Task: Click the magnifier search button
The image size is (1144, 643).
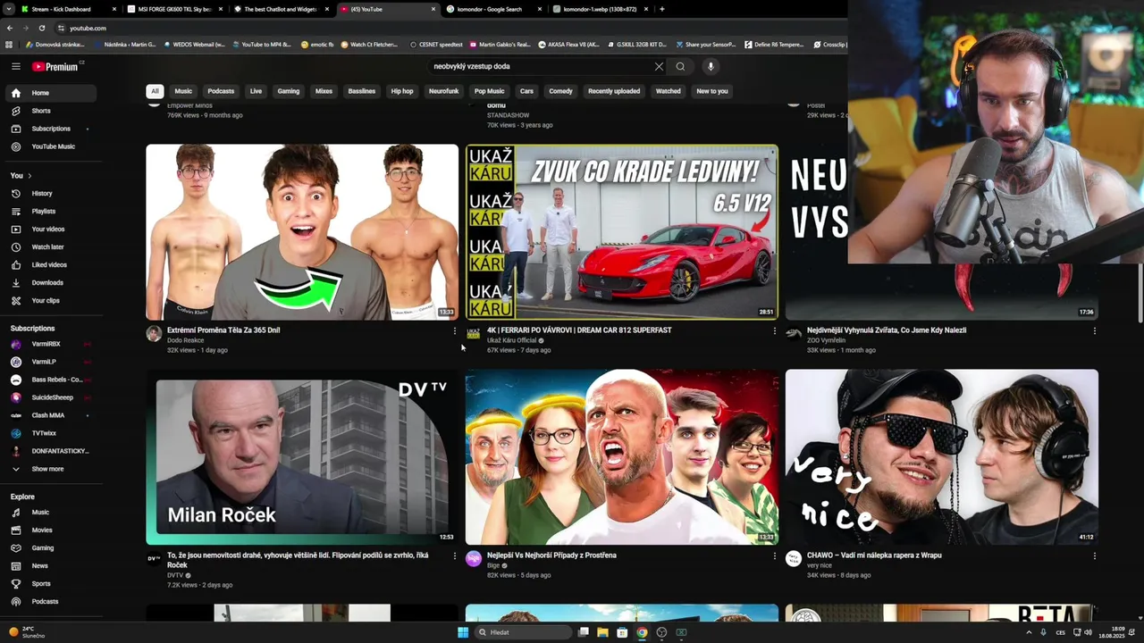Action: 680,66
